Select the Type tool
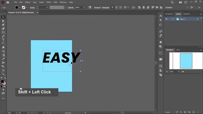The width and height of the screenshot is (203, 114). [3, 40]
